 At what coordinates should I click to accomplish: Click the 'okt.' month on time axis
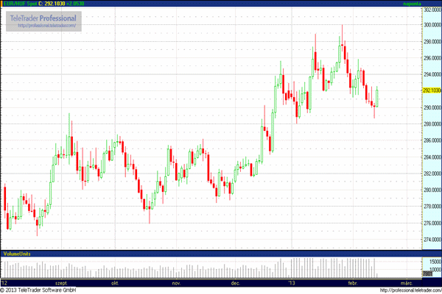115,282
